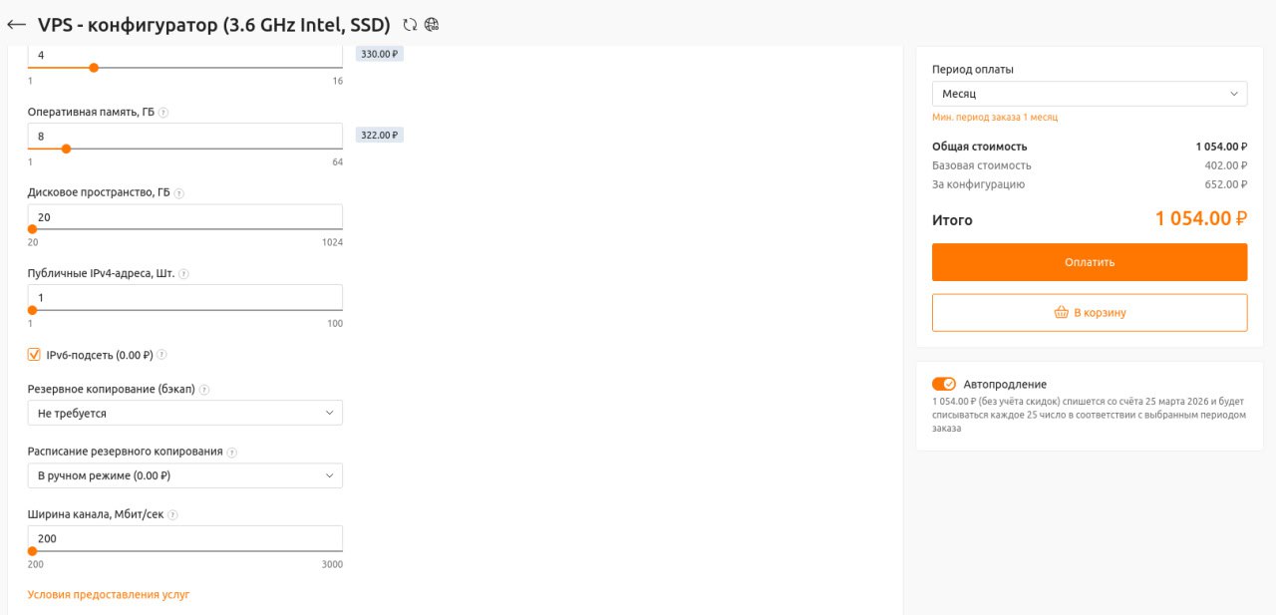Open the backup schedule dropdown В ручном режиме
The height and width of the screenshot is (615, 1276).
point(184,475)
